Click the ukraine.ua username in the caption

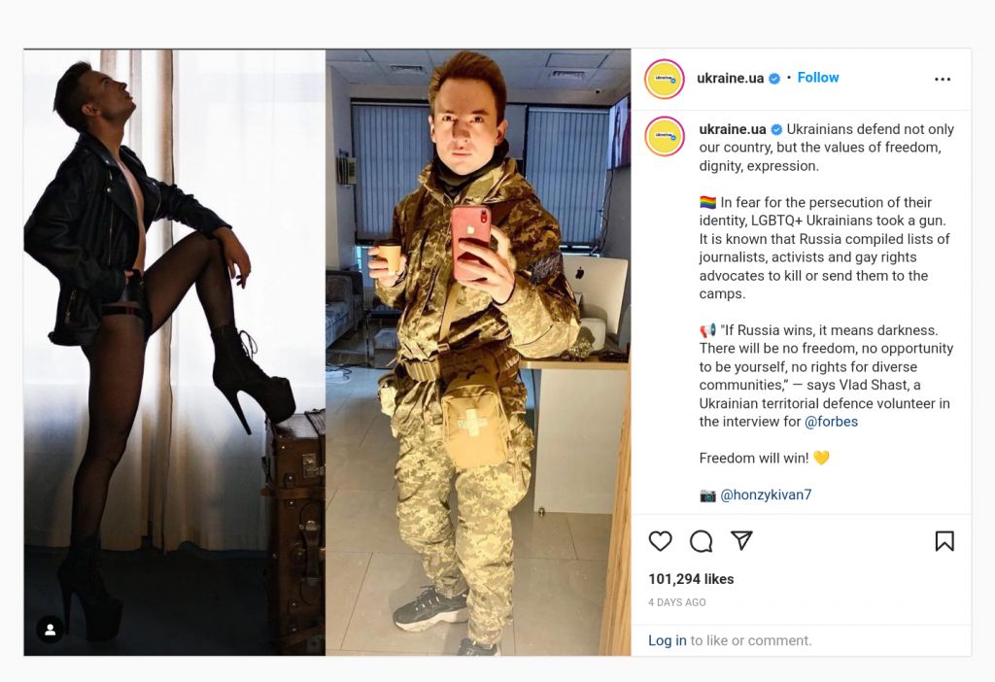[733, 129]
